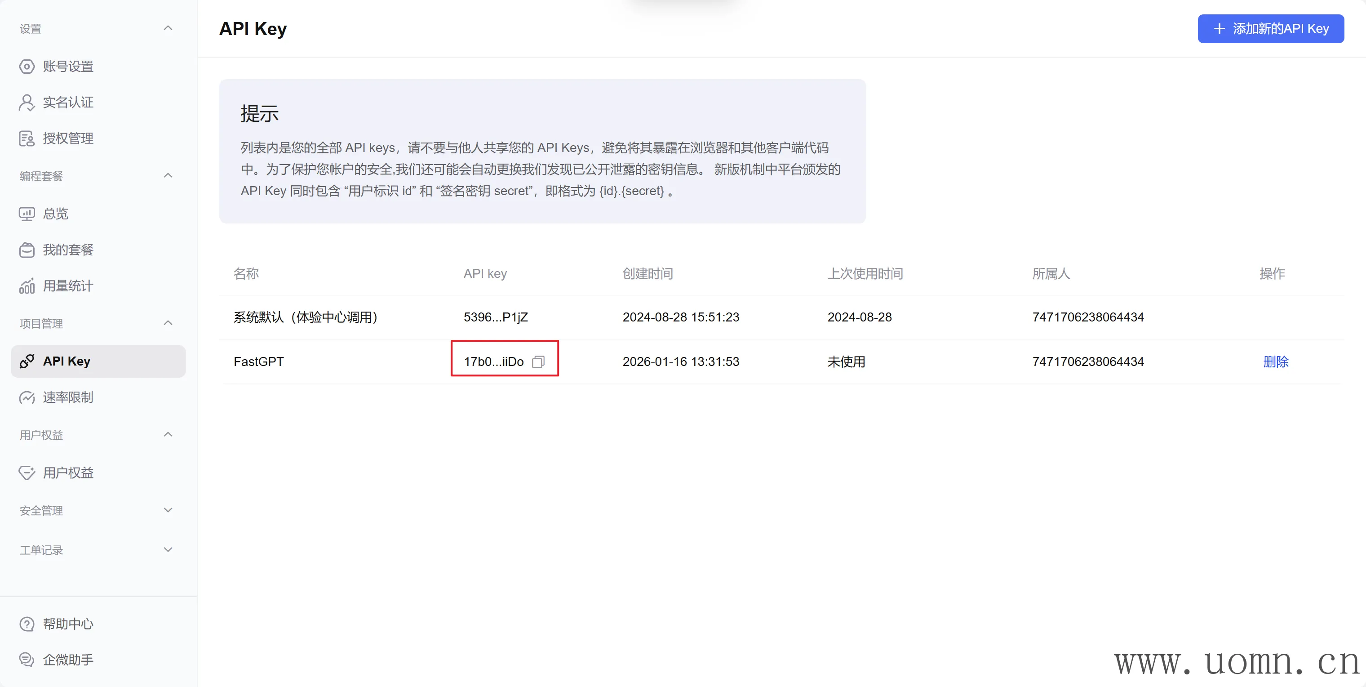1366x687 pixels.
Task: Delete the FastGPT key via 删除
Action: pyautogui.click(x=1275, y=362)
